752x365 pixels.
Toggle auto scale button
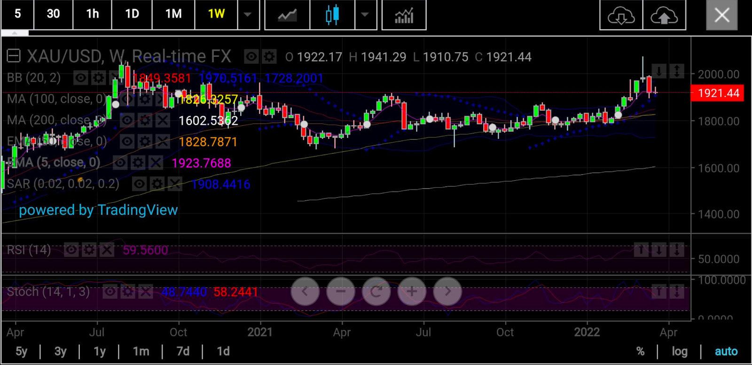click(726, 351)
